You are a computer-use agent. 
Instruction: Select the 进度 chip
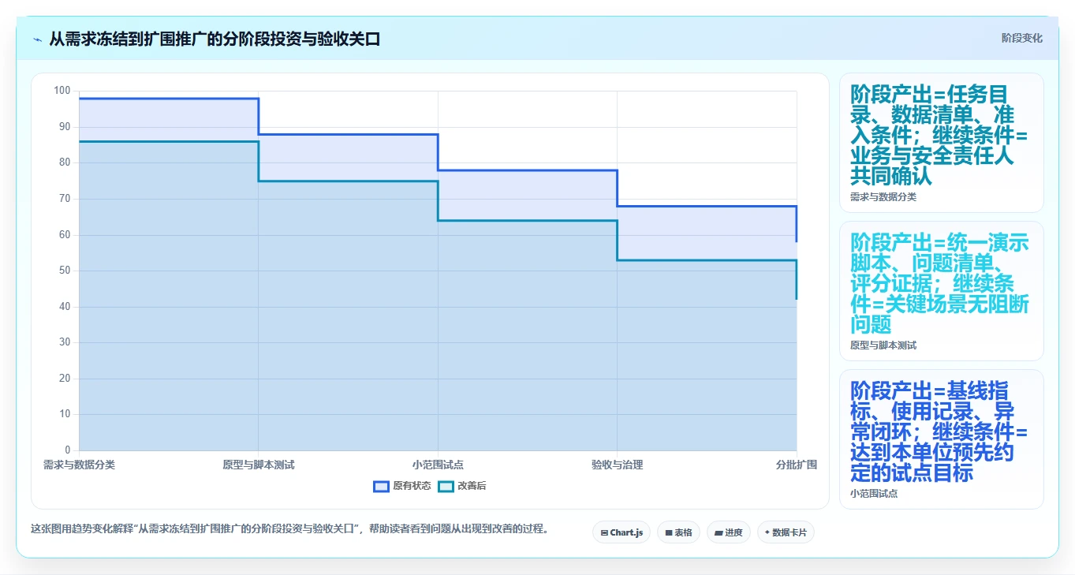[728, 532]
